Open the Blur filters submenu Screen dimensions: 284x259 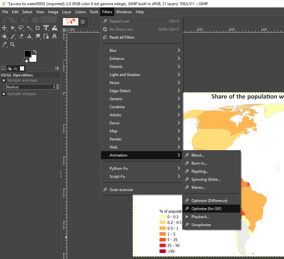tap(113, 50)
